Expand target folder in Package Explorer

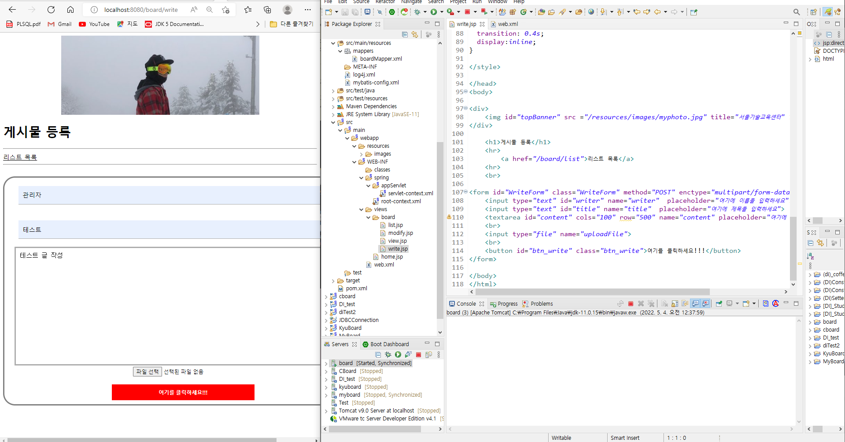tap(333, 281)
